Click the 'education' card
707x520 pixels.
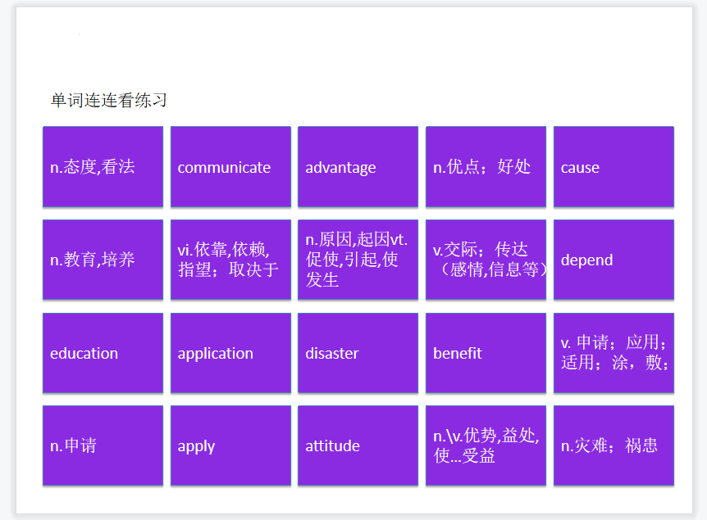[x=103, y=353]
